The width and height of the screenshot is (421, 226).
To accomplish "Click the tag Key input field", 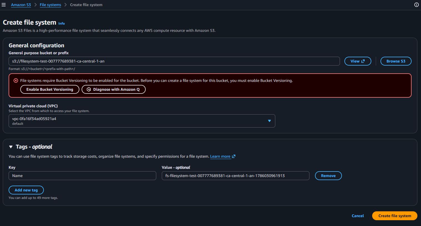I will tap(82, 176).
